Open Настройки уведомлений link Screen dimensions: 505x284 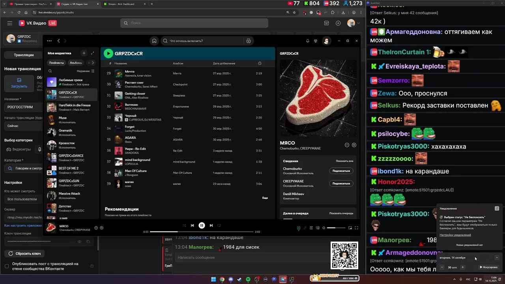(x=455, y=235)
